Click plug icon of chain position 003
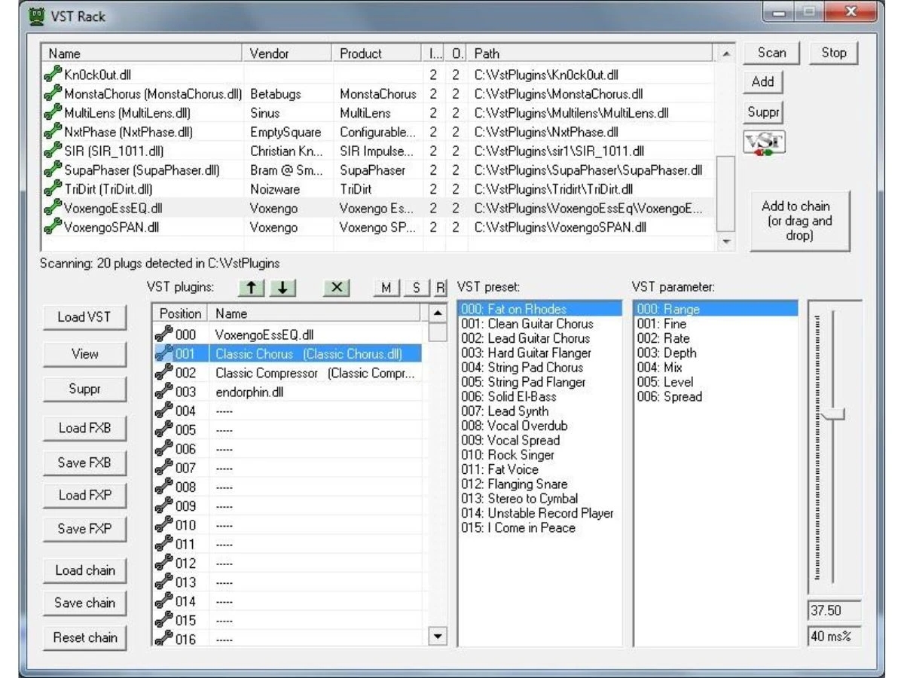904x678 pixels. tap(163, 392)
